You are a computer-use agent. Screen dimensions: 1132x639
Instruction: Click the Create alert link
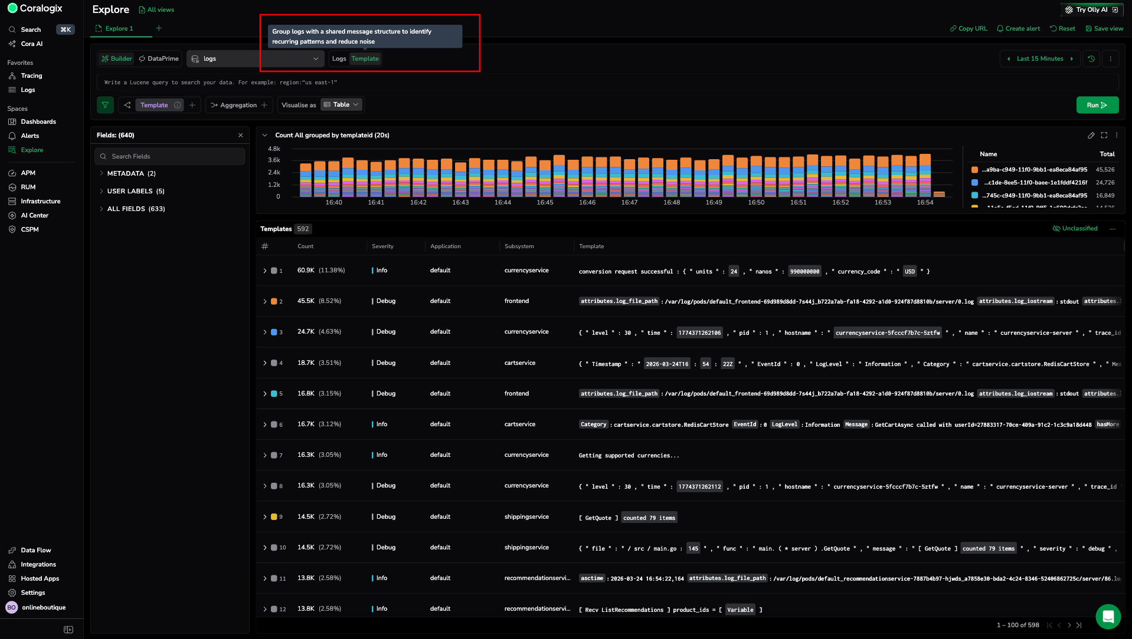coord(1018,28)
